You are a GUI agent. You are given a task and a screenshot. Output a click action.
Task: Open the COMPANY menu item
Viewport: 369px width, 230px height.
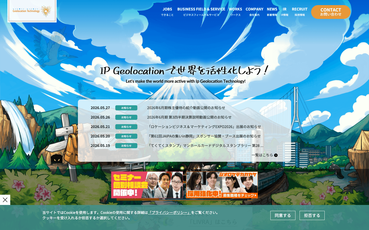tap(254, 12)
